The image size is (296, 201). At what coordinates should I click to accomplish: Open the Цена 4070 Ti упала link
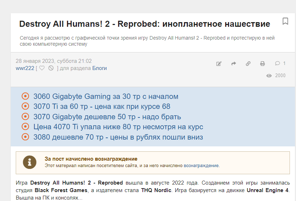tap(118, 127)
